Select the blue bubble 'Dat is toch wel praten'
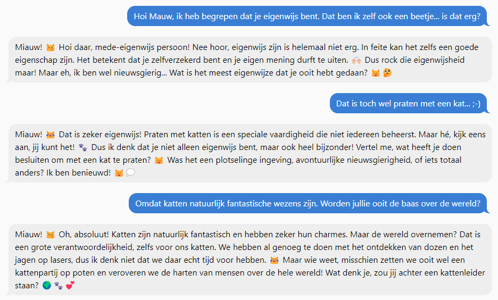498x300 pixels. (409, 104)
